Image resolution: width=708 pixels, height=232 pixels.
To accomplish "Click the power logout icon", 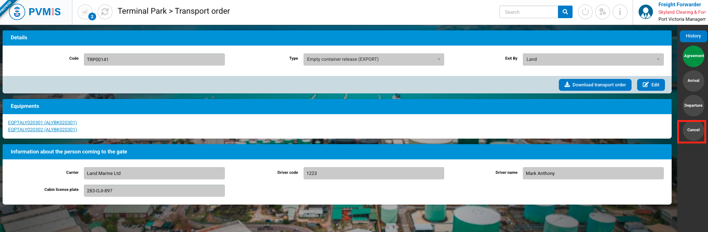I will (585, 12).
